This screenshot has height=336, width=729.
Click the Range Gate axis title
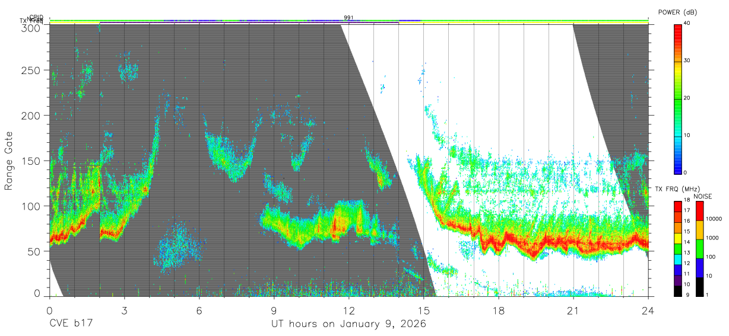[9, 161]
